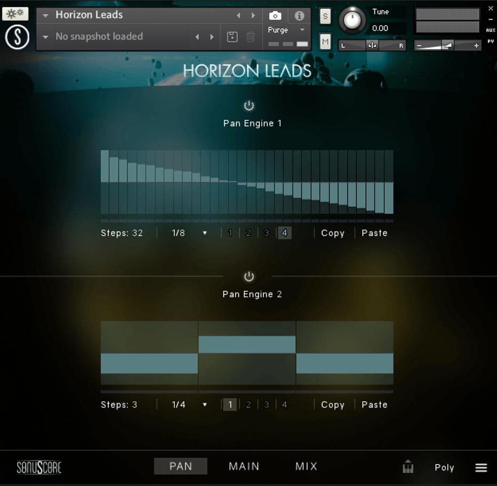Expand the Purge dropdown menu

[x=286, y=30]
